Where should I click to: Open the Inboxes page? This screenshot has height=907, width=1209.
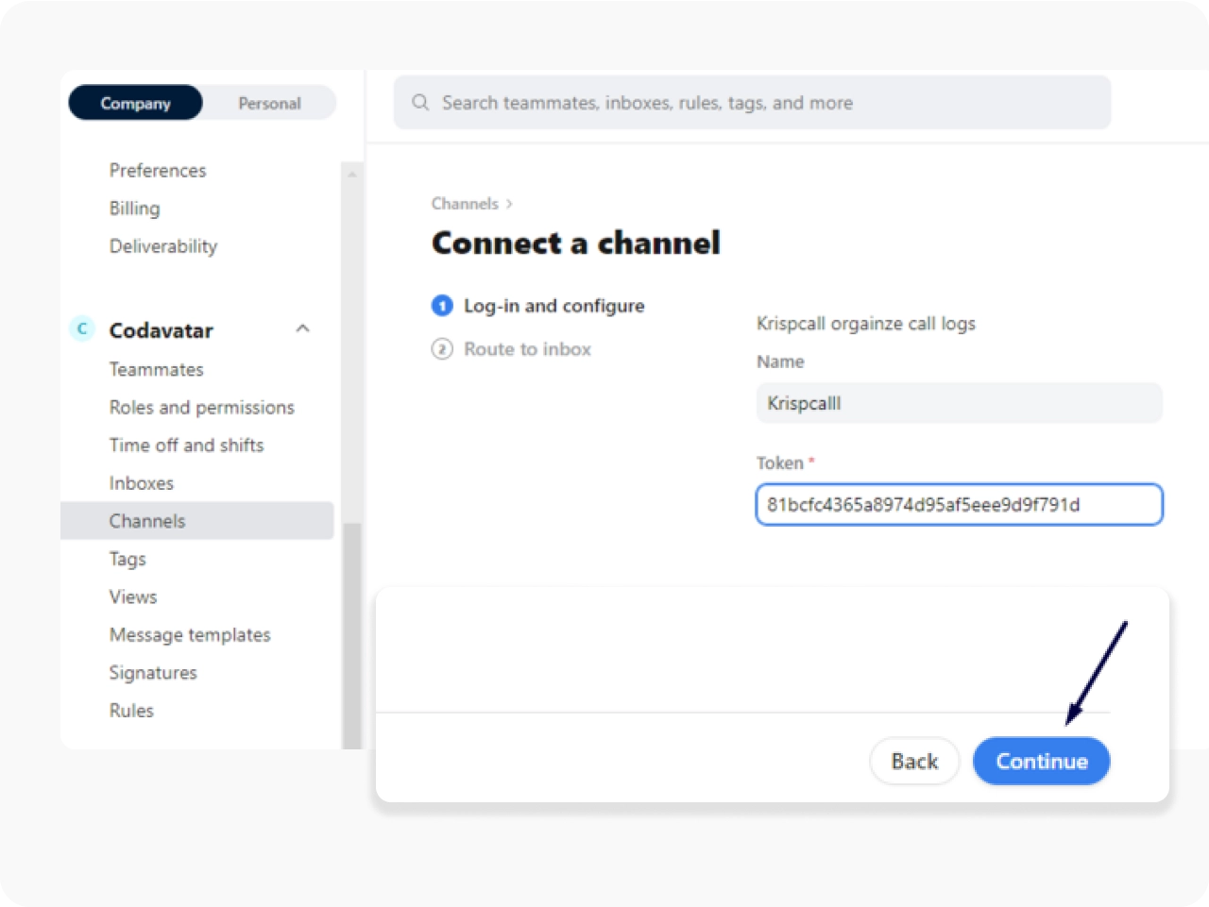(142, 483)
